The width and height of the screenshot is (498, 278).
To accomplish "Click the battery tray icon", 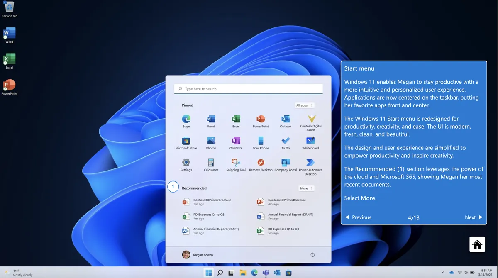I will click(x=472, y=273).
